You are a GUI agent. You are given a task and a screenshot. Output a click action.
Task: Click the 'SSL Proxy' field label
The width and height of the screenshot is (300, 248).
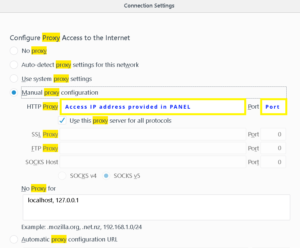[45, 134]
